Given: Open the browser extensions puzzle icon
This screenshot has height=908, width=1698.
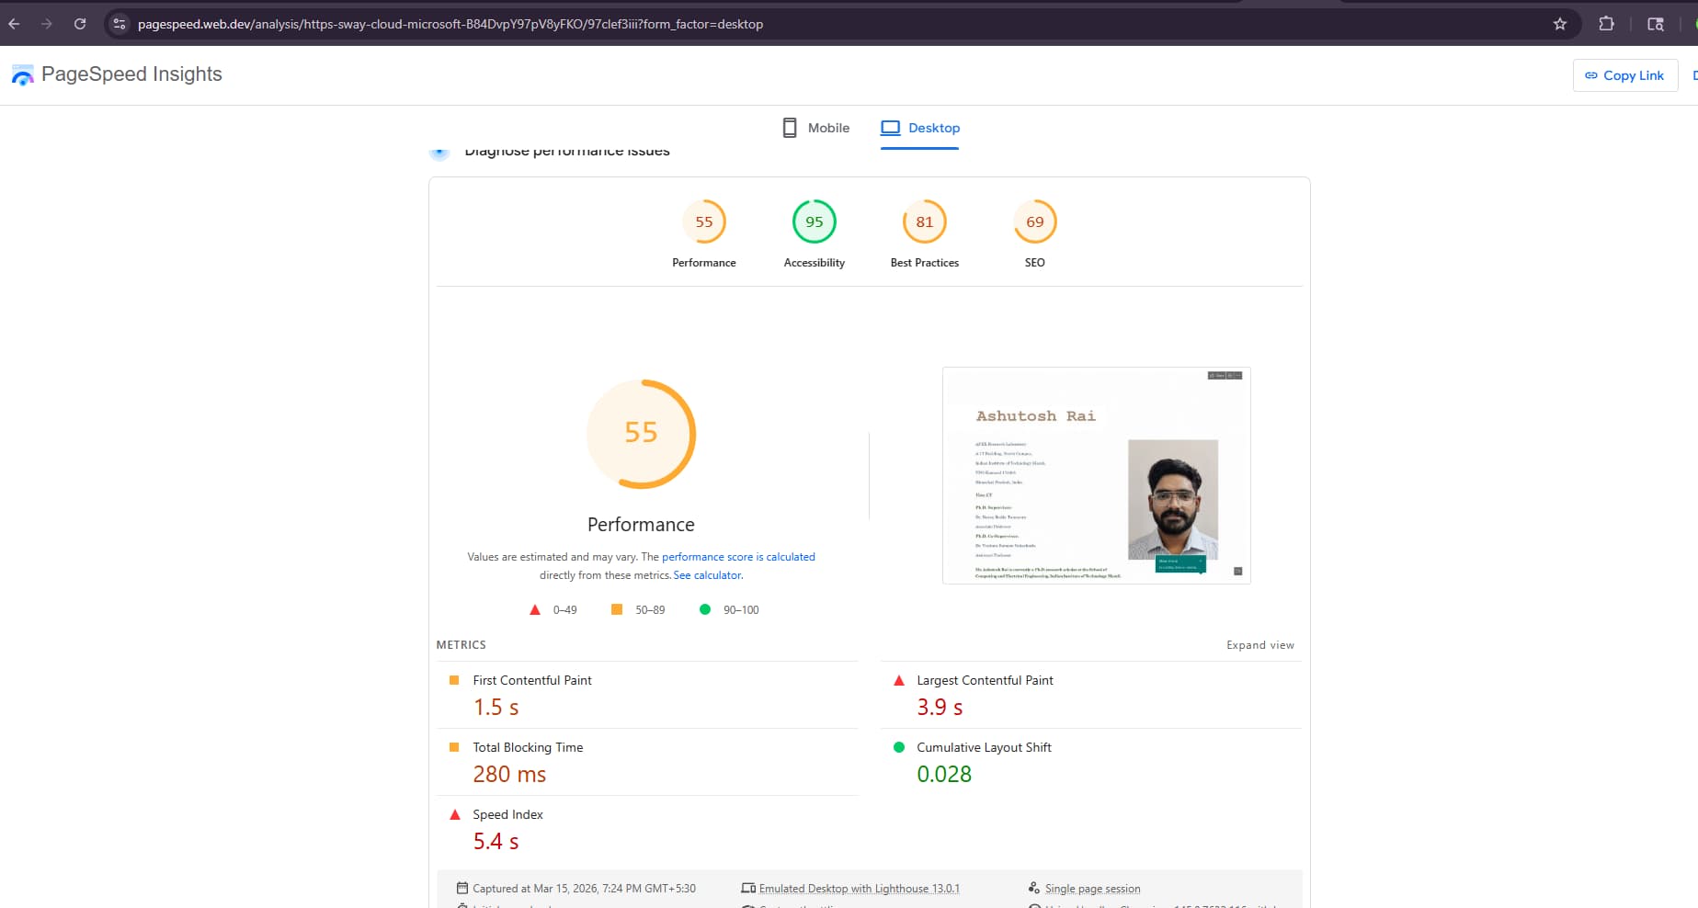Looking at the screenshot, I should click(x=1606, y=24).
